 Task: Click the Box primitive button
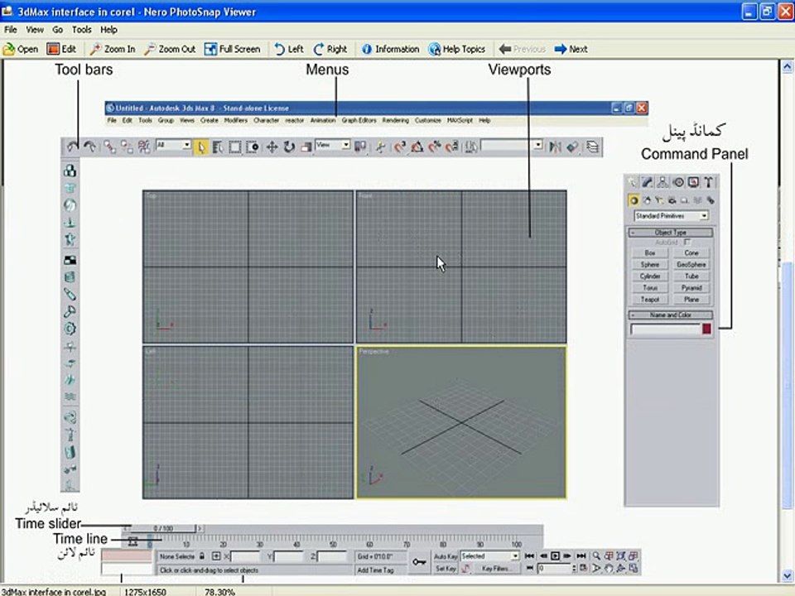pos(650,253)
